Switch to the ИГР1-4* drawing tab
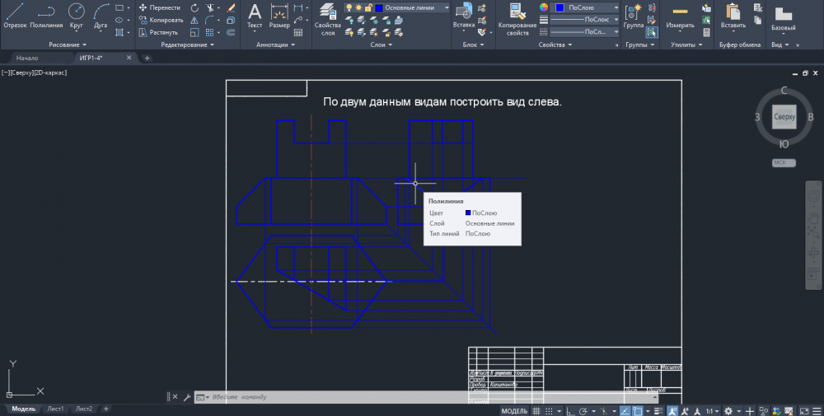824x416 pixels. tap(91, 58)
